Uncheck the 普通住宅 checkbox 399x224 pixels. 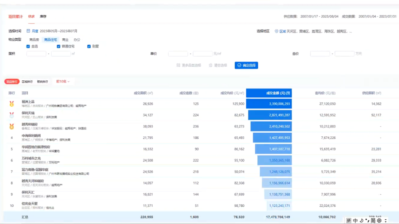(x=58, y=46)
